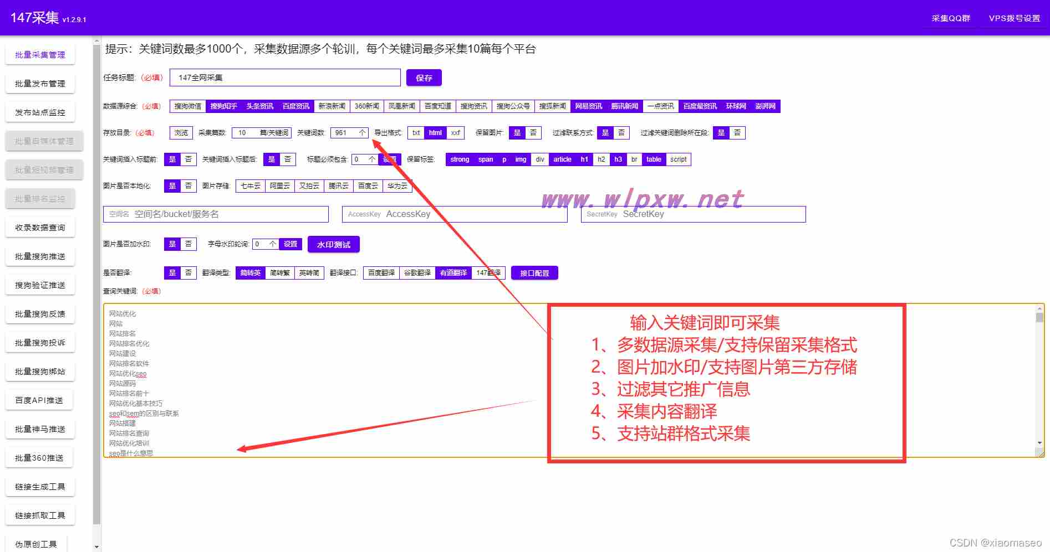Image resolution: width=1050 pixels, height=552 pixels.
Task: Open VPS拨号设置
Action: click(x=1014, y=18)
